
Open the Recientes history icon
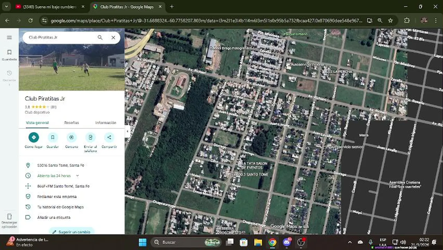pos(9,76)
